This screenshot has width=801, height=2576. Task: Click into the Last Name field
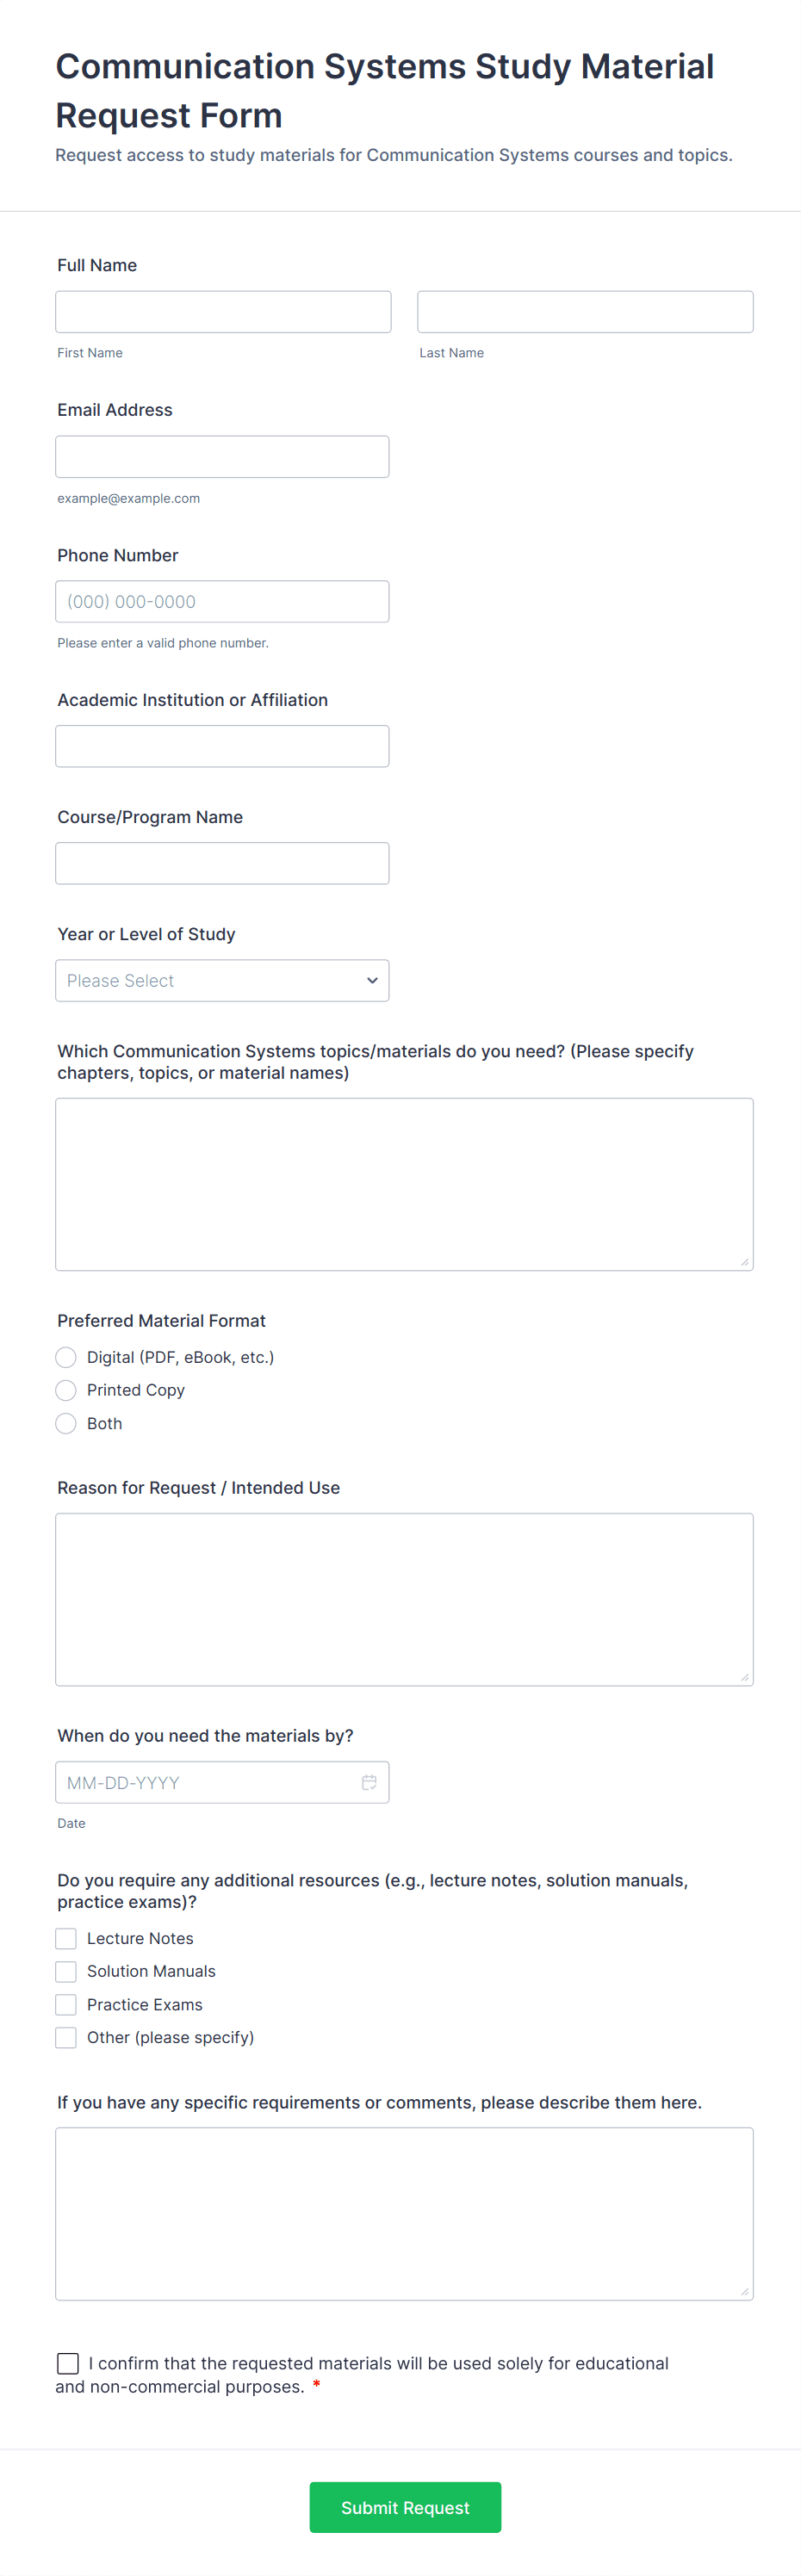click(585, 312)
